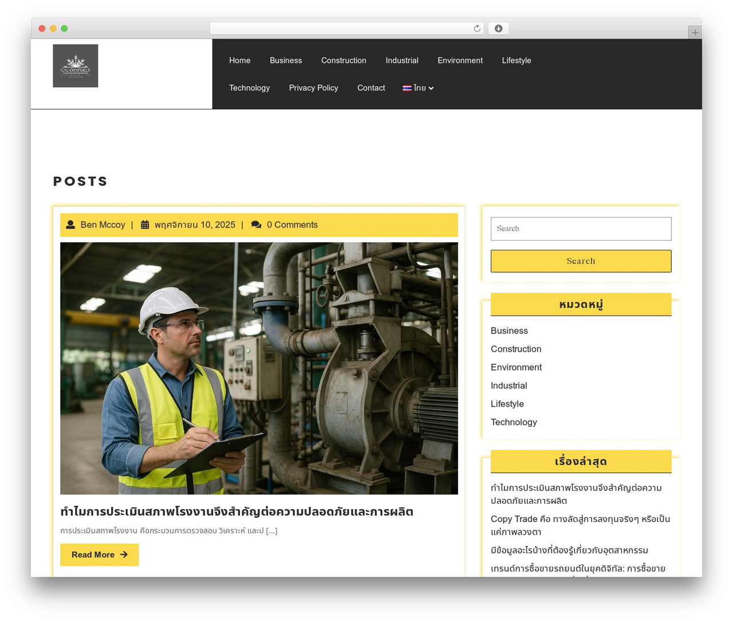Open the Contact page

point(371,88)
